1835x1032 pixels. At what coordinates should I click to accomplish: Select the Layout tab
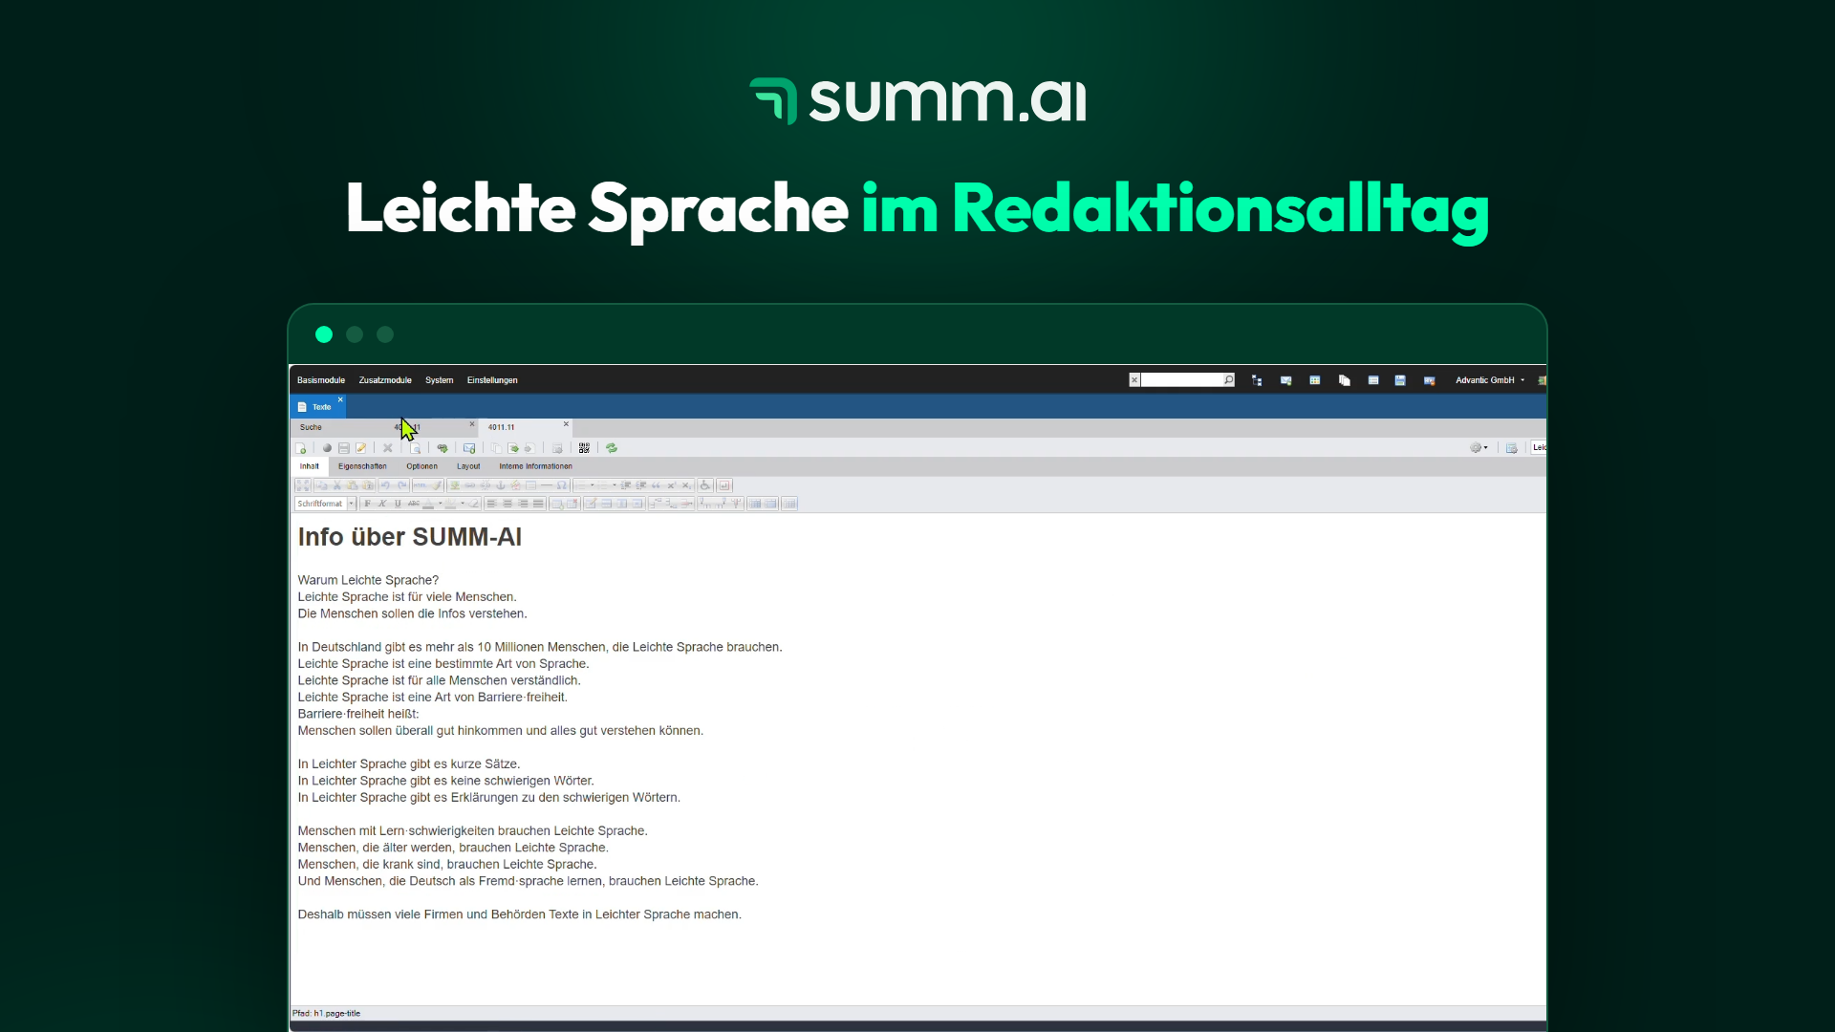click(468, 466)
